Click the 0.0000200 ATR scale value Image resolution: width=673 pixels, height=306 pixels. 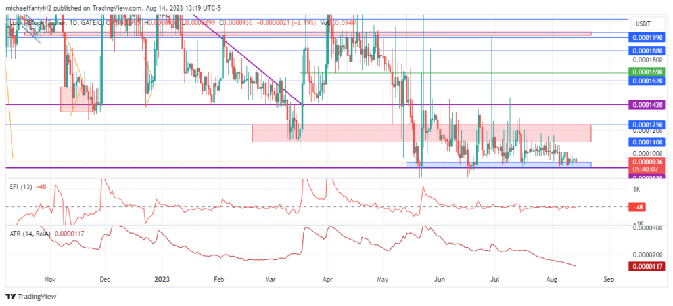(647, 255)
